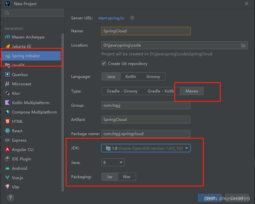Click the Angular CLI icon

(x=7, y=149)
